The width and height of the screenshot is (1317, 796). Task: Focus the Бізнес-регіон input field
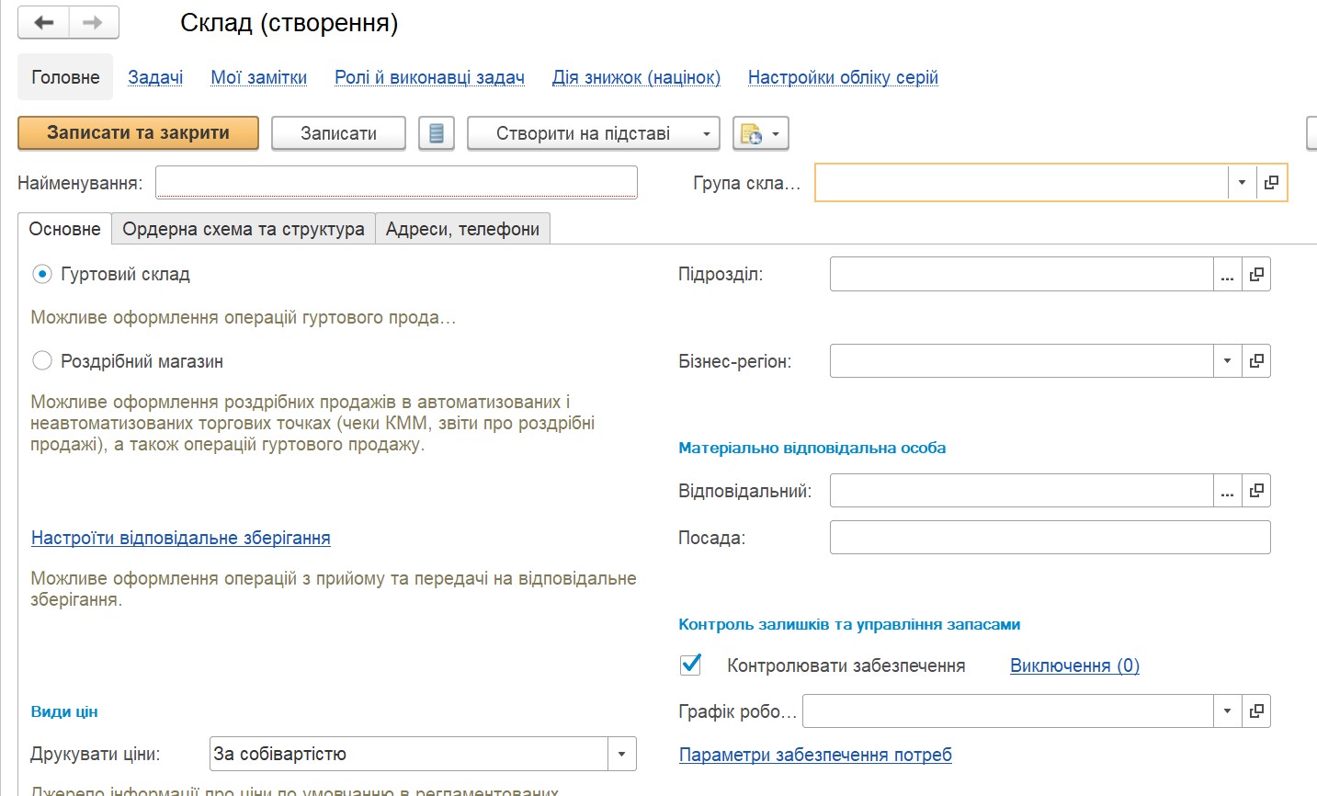click(1021, 361)
